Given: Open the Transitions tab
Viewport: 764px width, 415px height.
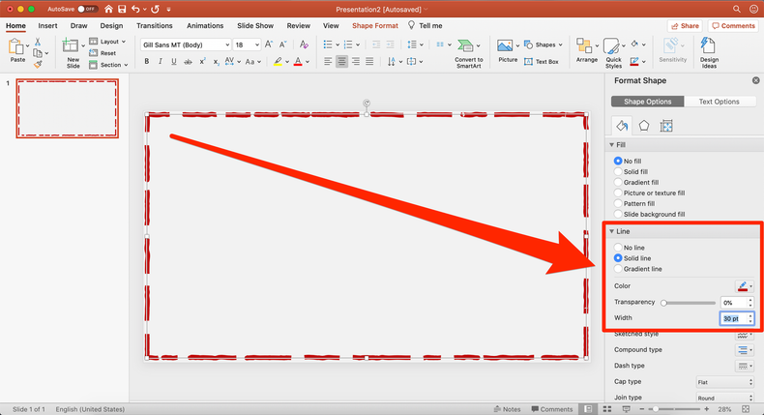Looking at the screenshot, I should (155, 26).
